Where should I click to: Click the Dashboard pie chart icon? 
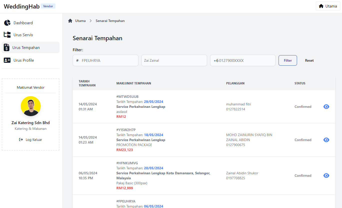click(7, 23)
